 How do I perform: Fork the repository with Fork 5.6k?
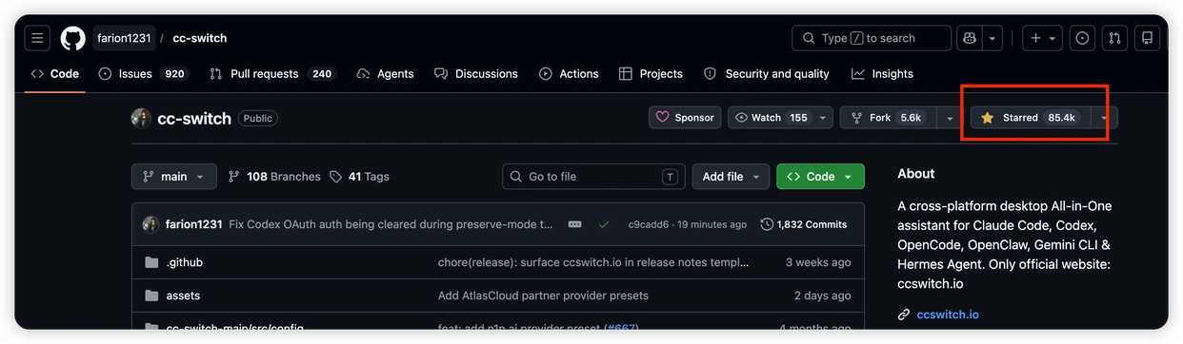click(x=888, y=117)
